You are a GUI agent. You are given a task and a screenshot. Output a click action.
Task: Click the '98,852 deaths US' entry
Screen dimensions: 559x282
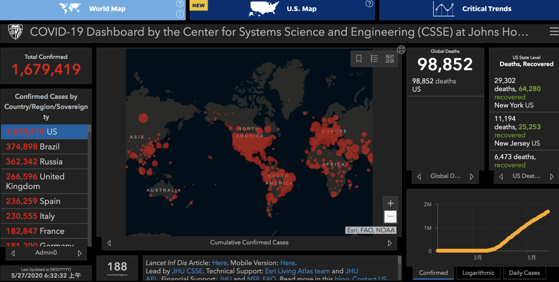(445, 85)
